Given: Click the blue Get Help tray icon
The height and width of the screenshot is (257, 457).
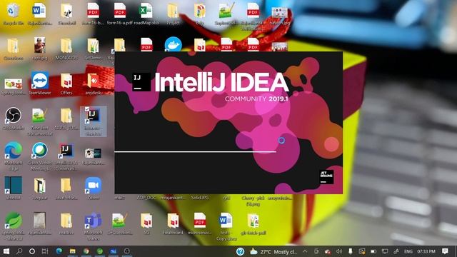Looking at the screenshot, I should tap(240, 251).
